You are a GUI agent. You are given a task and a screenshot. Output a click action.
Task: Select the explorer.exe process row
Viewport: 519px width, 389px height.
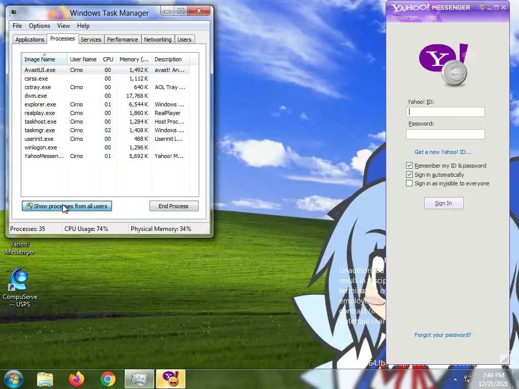click(x=106, y=104)
